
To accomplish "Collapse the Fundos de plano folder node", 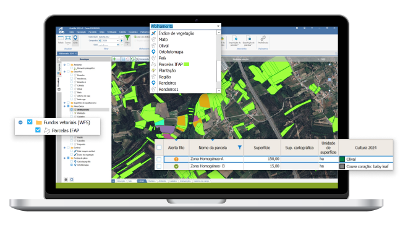I will tap(64, 158).
